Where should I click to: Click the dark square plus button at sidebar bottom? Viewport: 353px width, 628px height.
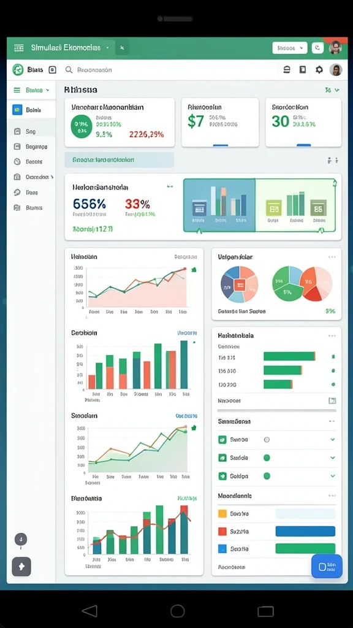point(21,566)
